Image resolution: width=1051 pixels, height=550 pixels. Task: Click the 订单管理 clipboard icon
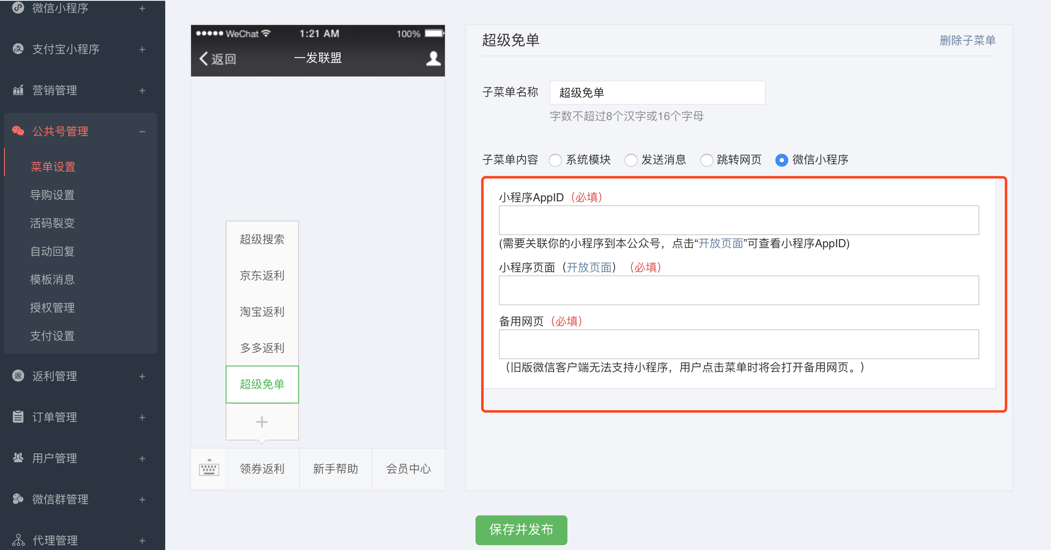point(18,417)
